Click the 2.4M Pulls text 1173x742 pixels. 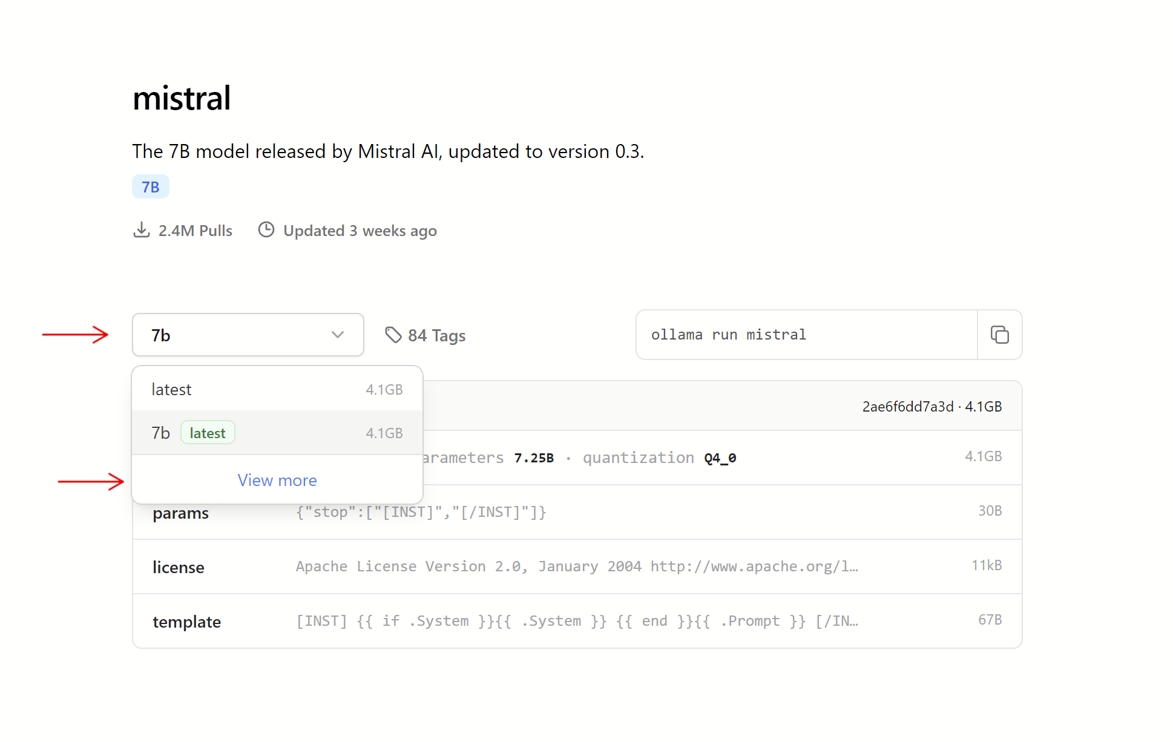click(195, 231)
